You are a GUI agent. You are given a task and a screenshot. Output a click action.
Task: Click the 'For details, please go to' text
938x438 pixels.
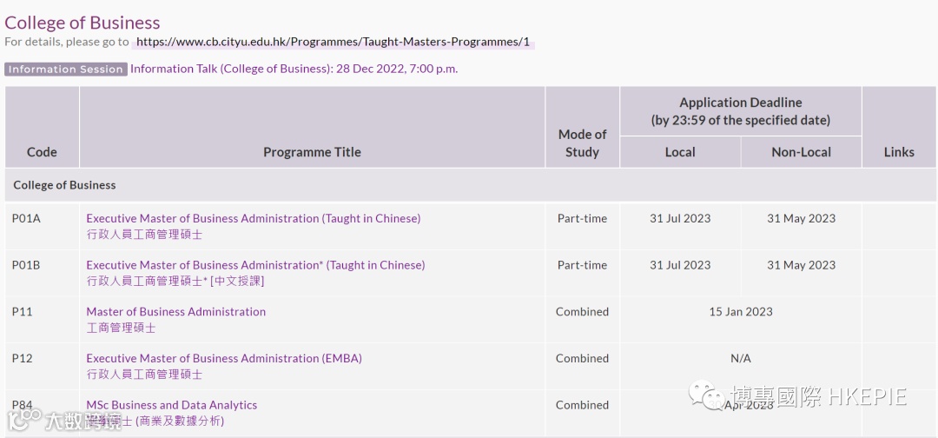point(67,43)
